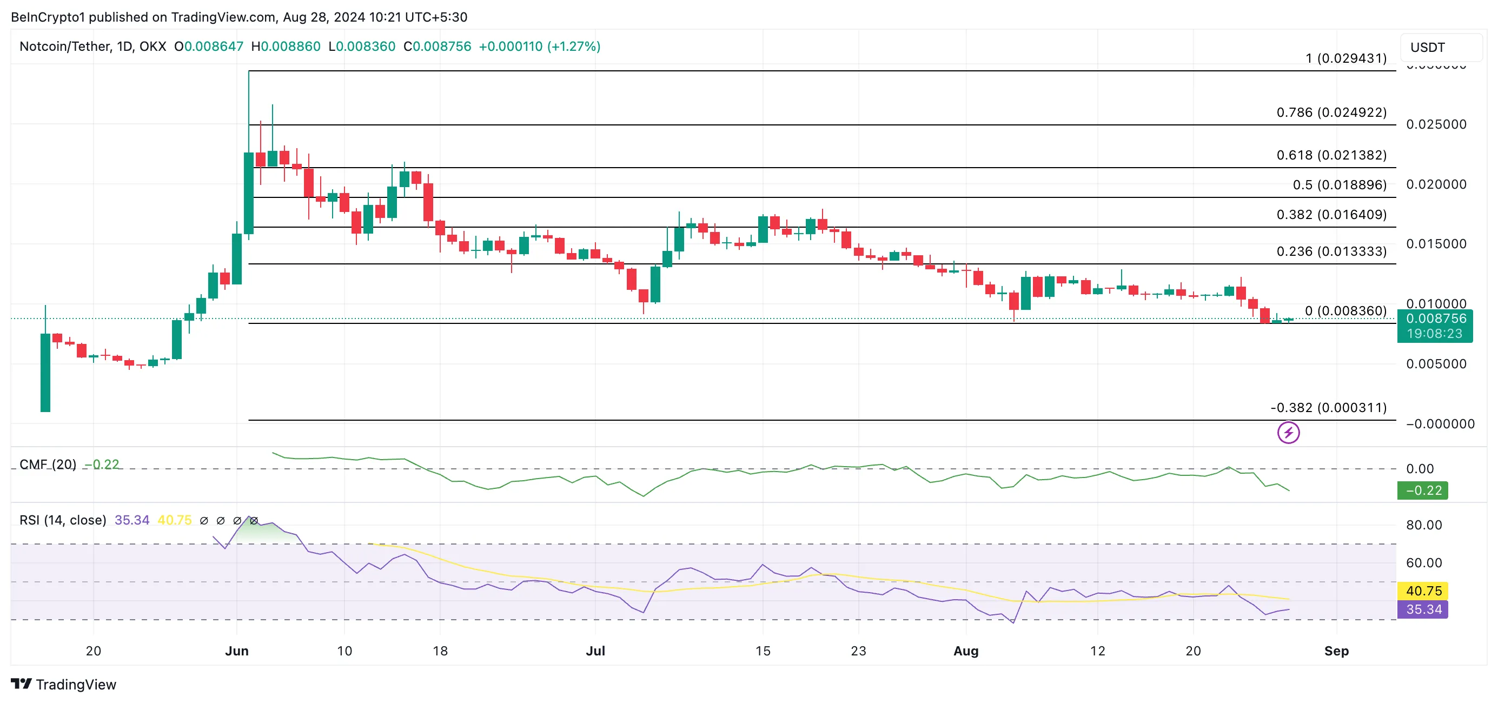Screen dimensions: 1498x703
Task: Click the yellow 40.75 RSI average tag
Action: tap(1423, 591)
